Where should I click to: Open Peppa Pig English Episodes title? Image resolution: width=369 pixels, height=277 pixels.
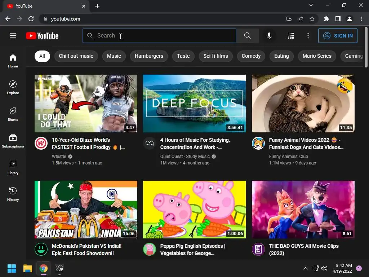tap(193, 250)
